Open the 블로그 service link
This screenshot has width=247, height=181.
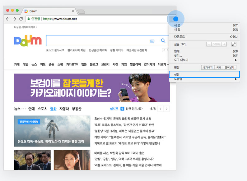(x=94, y=64)
